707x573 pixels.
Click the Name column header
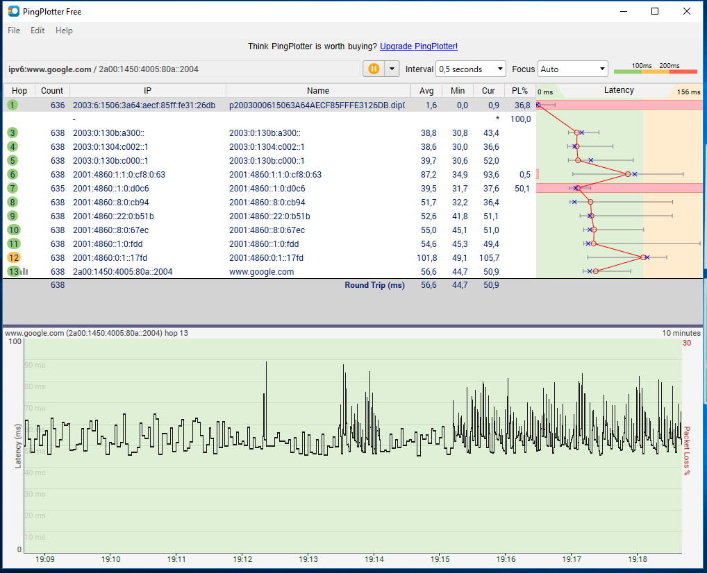tap(318, 91)
